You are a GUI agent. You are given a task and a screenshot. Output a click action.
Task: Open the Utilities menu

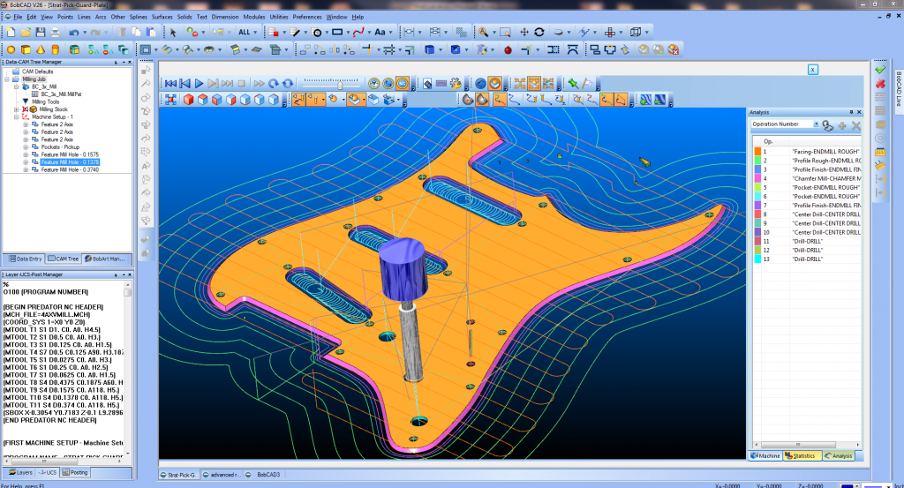click(279, 17)
